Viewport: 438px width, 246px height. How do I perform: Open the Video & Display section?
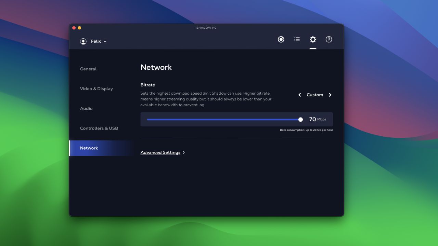[96, 88]
